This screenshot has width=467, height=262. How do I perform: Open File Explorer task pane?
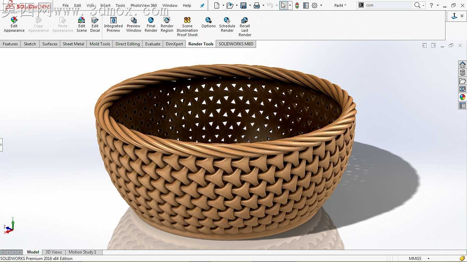tap(463, 81)
